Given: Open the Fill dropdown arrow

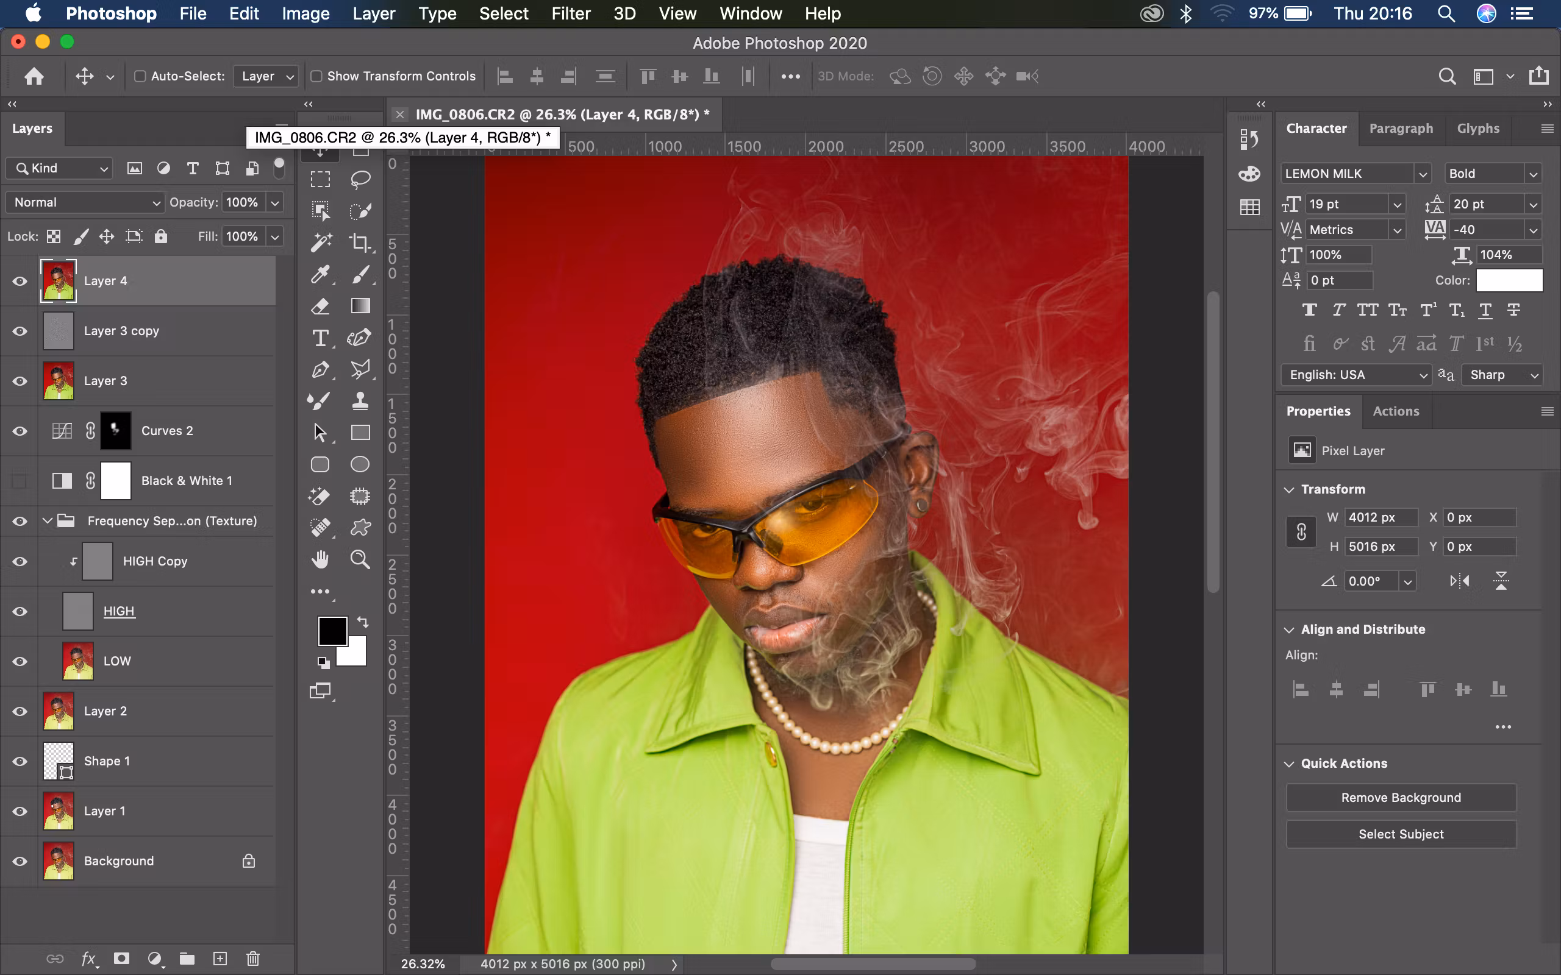Looking at the screenshot, I should pyautogui.click(x=276, y=236).
